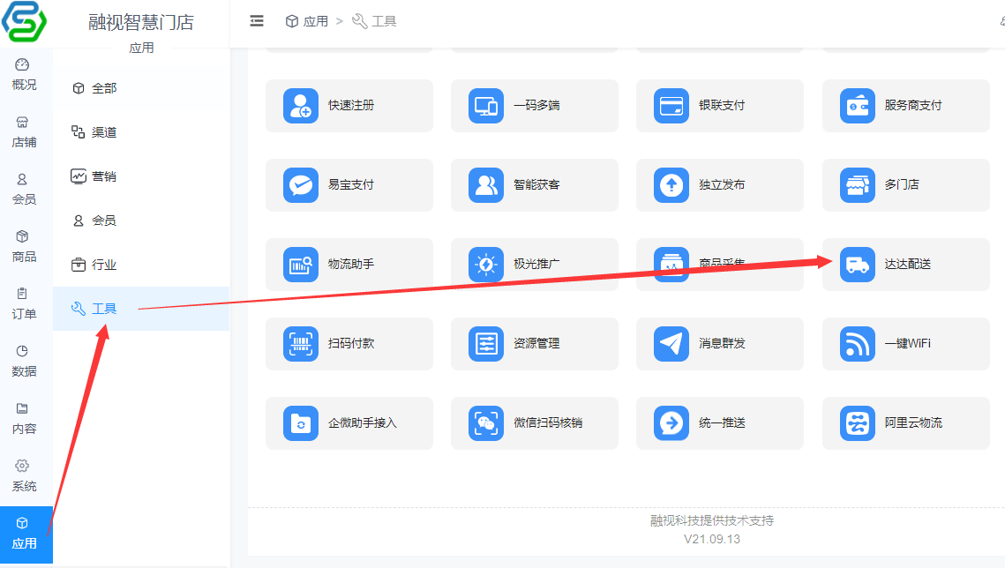Click 应用 breadcrumb link

tap(307, 21)
